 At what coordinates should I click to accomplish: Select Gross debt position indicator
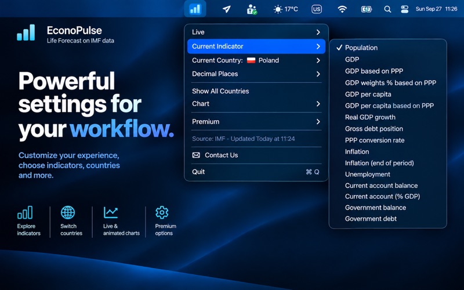point(387,129)
